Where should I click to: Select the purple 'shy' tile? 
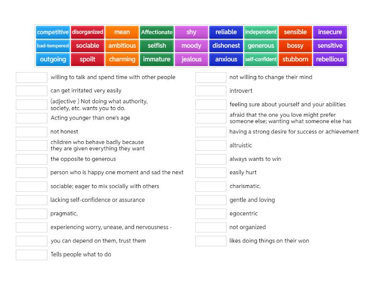(x=191, y=32)
